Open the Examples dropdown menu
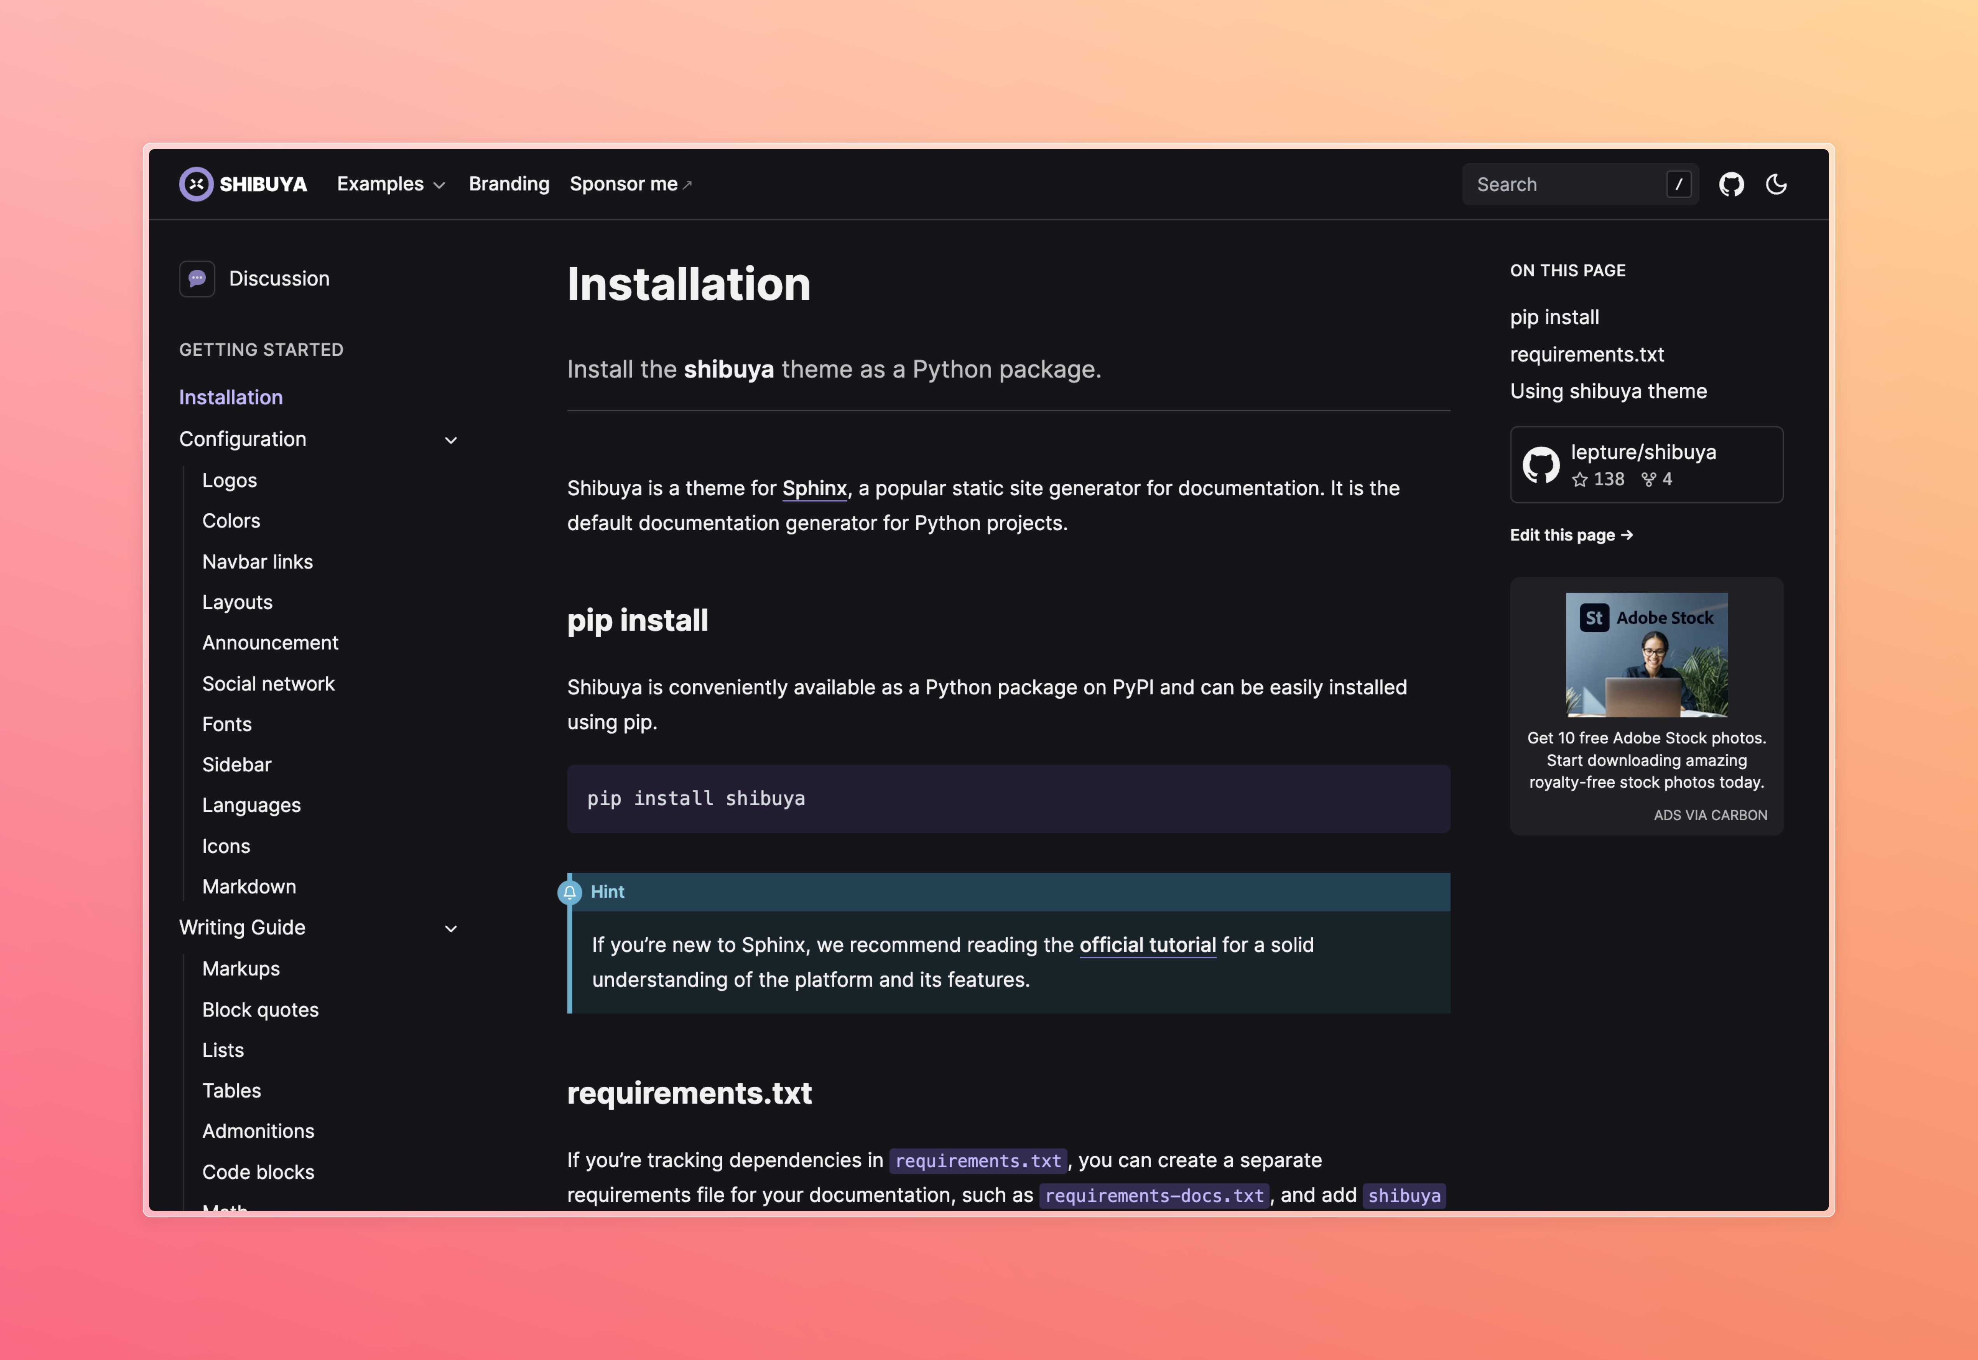The width and height of the screenshot is (1978, 1360). (x=391, y=184)
